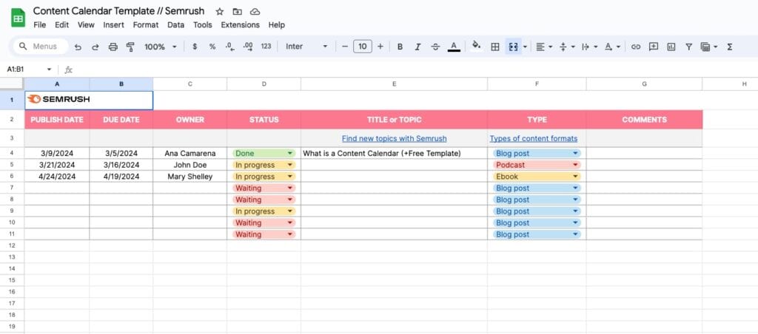
Task: Click the Print icon
Action: coord(113,47)
